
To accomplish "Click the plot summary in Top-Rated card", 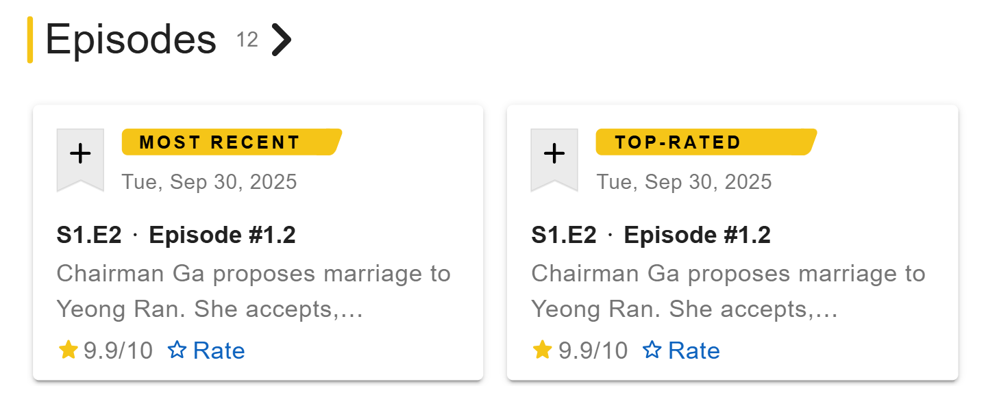I will [x=728, y=292].
